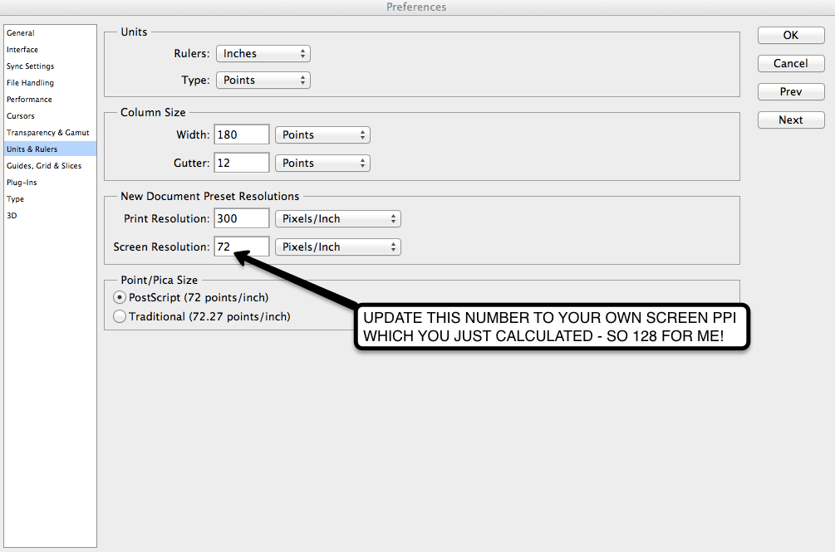Open the Type units dropdown
Image resolution: width=835 pixels, height=552 pixels.
pos(263,81)
